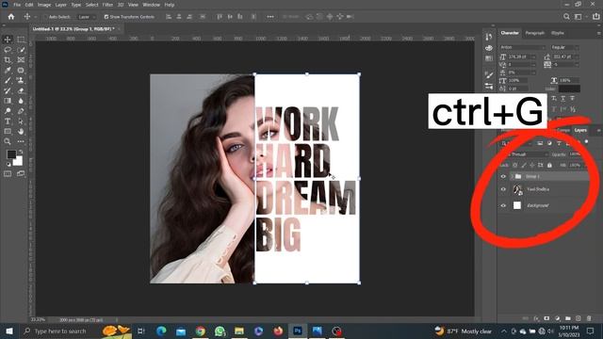Viewport: 603px width, 339px height.
Task: Open the Image menu
Action: pos(44,5)
